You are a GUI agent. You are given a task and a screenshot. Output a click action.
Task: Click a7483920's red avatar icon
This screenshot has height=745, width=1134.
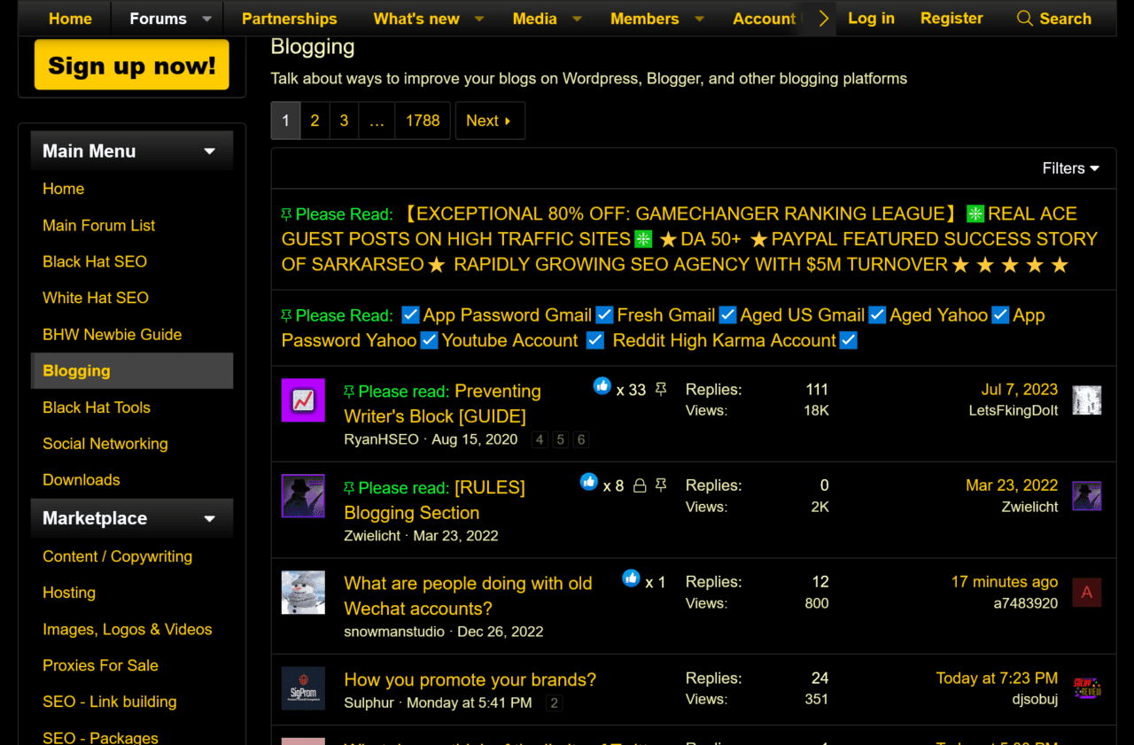pos(1087,592)
